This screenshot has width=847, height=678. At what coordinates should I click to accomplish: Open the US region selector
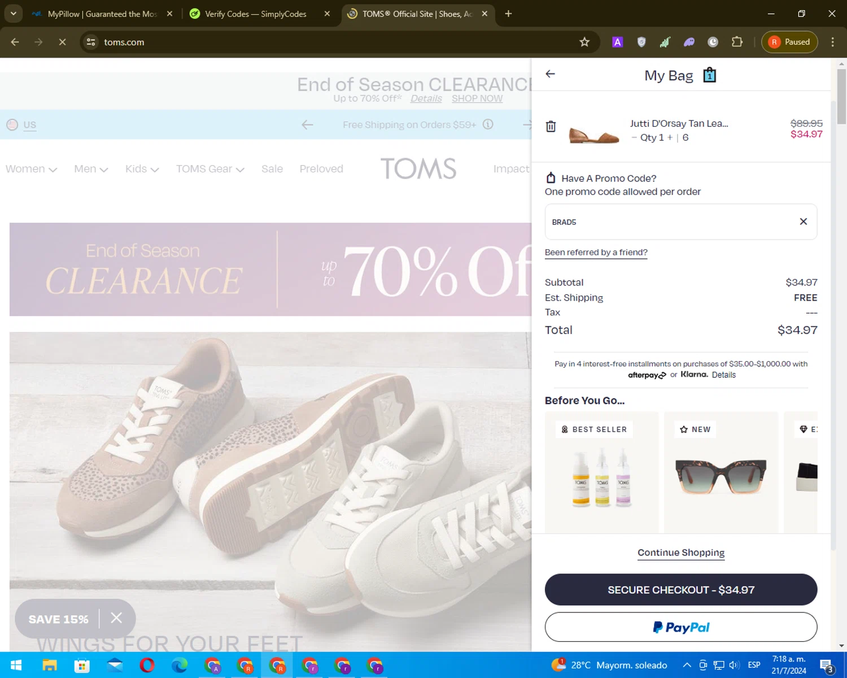click(x=30, y=125)
